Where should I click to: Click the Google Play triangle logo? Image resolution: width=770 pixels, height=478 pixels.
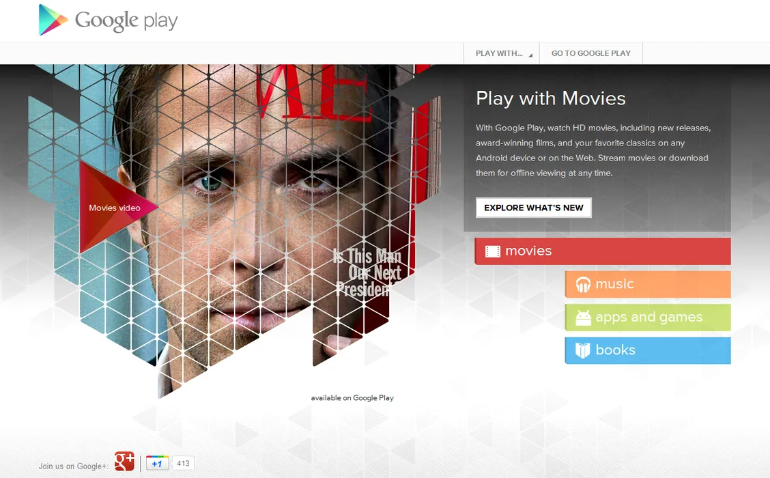tap(52, 20)
